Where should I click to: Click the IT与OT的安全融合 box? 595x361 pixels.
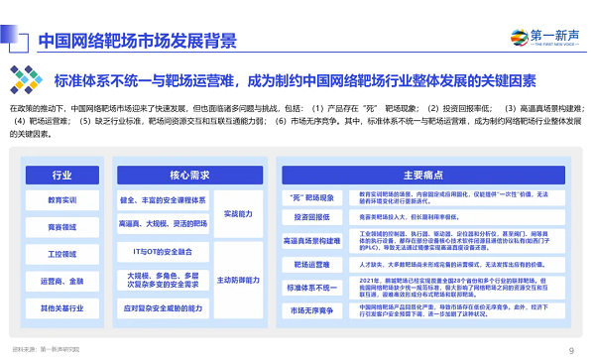point(163,252)
